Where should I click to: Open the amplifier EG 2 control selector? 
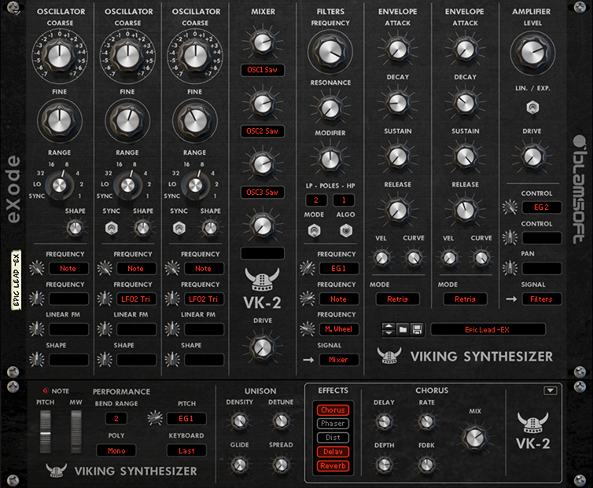tap(542, 207)
